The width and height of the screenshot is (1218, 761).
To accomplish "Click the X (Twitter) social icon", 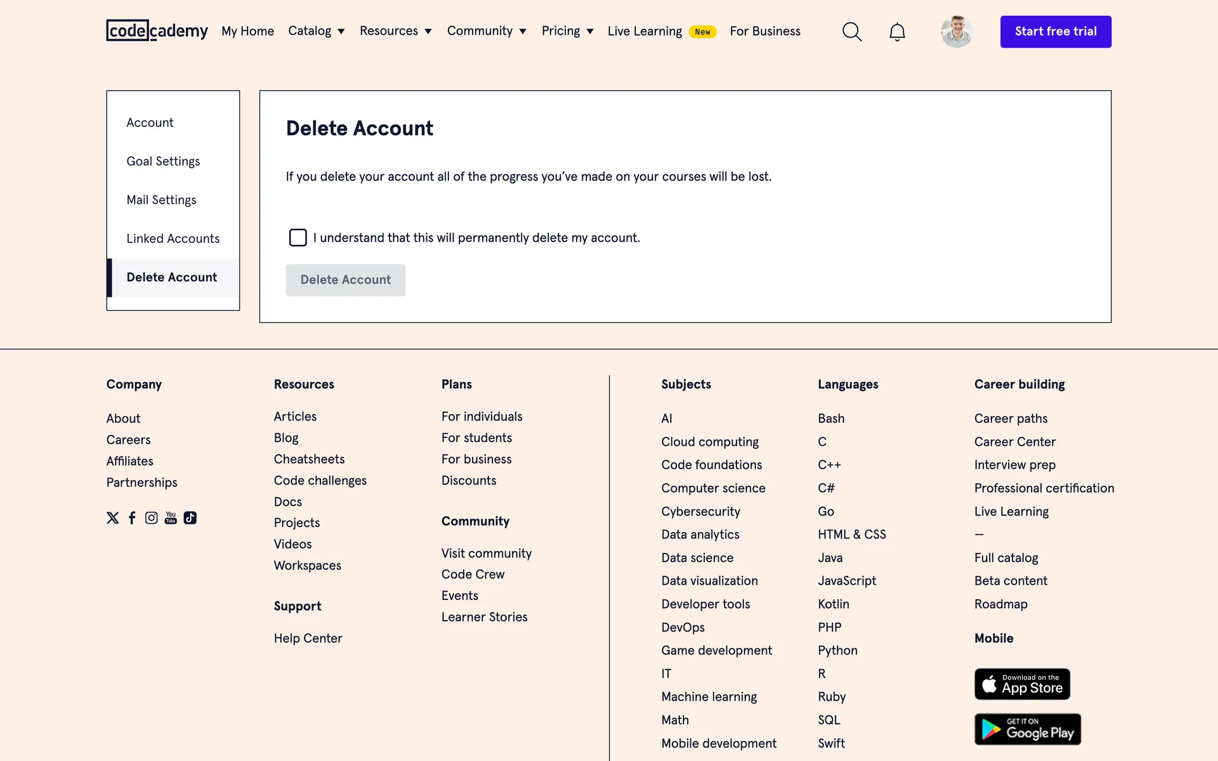I will point(113,518).
